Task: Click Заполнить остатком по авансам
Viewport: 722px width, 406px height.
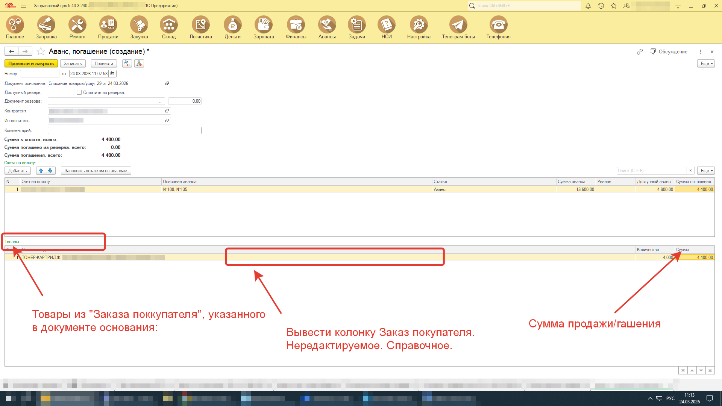Action: point(96,171)
